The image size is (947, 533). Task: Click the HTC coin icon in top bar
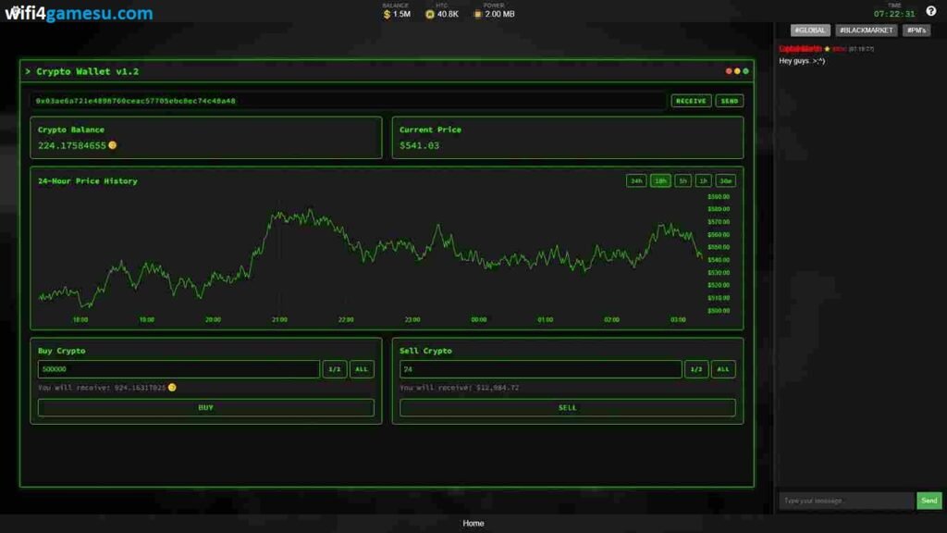429,14
